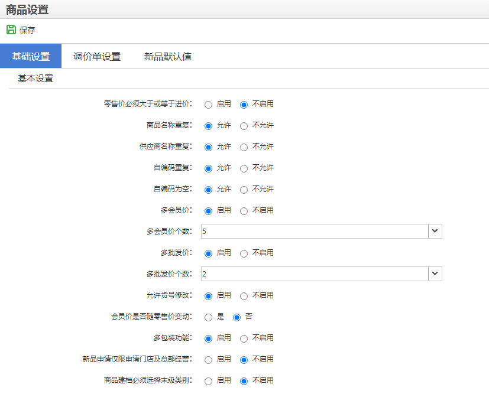Open the 新品默认值 tab
489x394 pixels.
coord(168,57)
